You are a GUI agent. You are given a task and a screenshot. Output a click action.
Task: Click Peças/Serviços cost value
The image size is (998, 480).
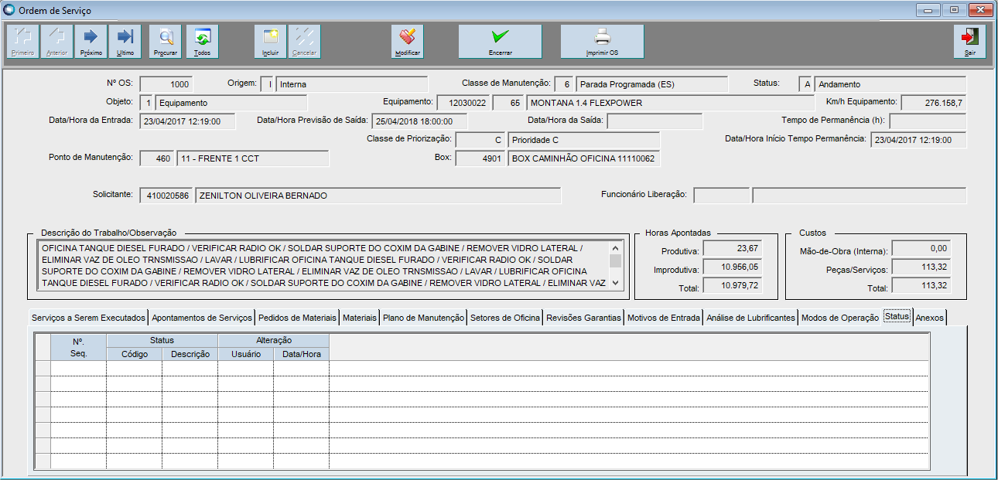[921, 267]
